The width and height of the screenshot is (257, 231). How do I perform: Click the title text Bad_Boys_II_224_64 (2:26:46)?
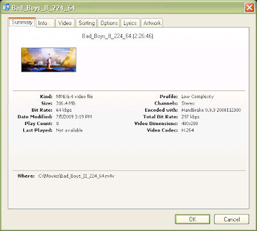click(118, 36)
